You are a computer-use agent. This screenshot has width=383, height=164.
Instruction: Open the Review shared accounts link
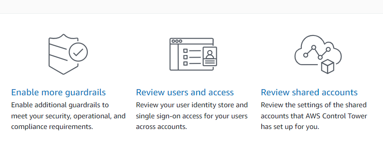point(309,92)
